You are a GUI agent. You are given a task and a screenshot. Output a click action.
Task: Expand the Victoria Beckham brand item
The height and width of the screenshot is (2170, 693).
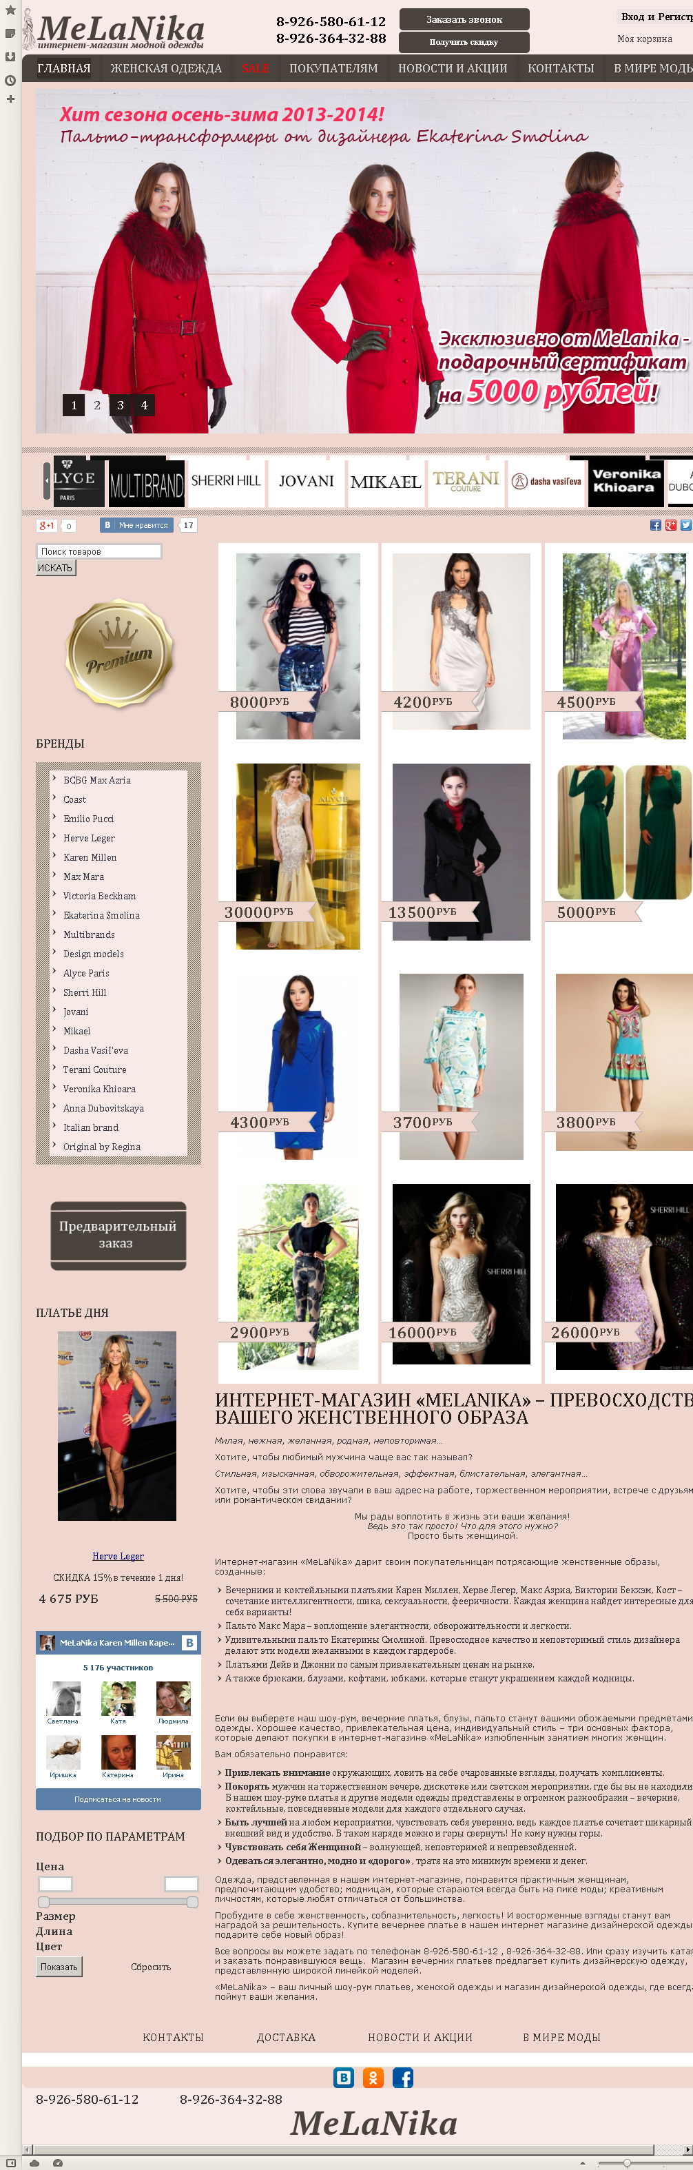pyautogui.click(x=99, y=897)
